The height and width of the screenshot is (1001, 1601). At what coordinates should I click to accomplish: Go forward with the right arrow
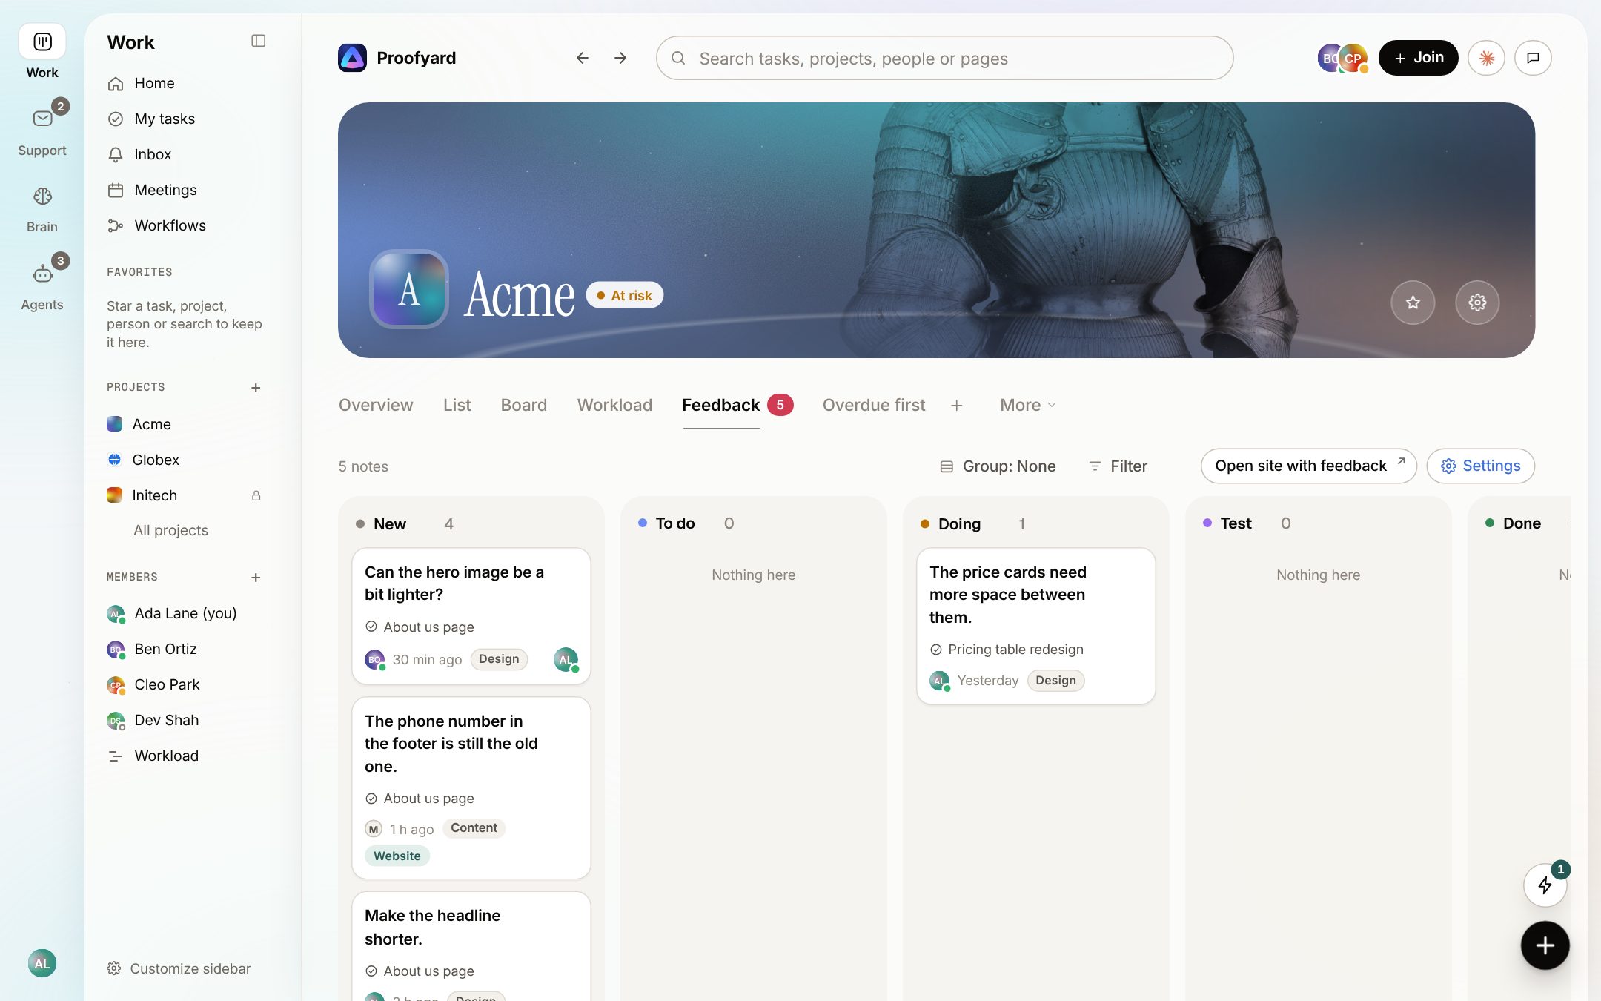point(620,58)
